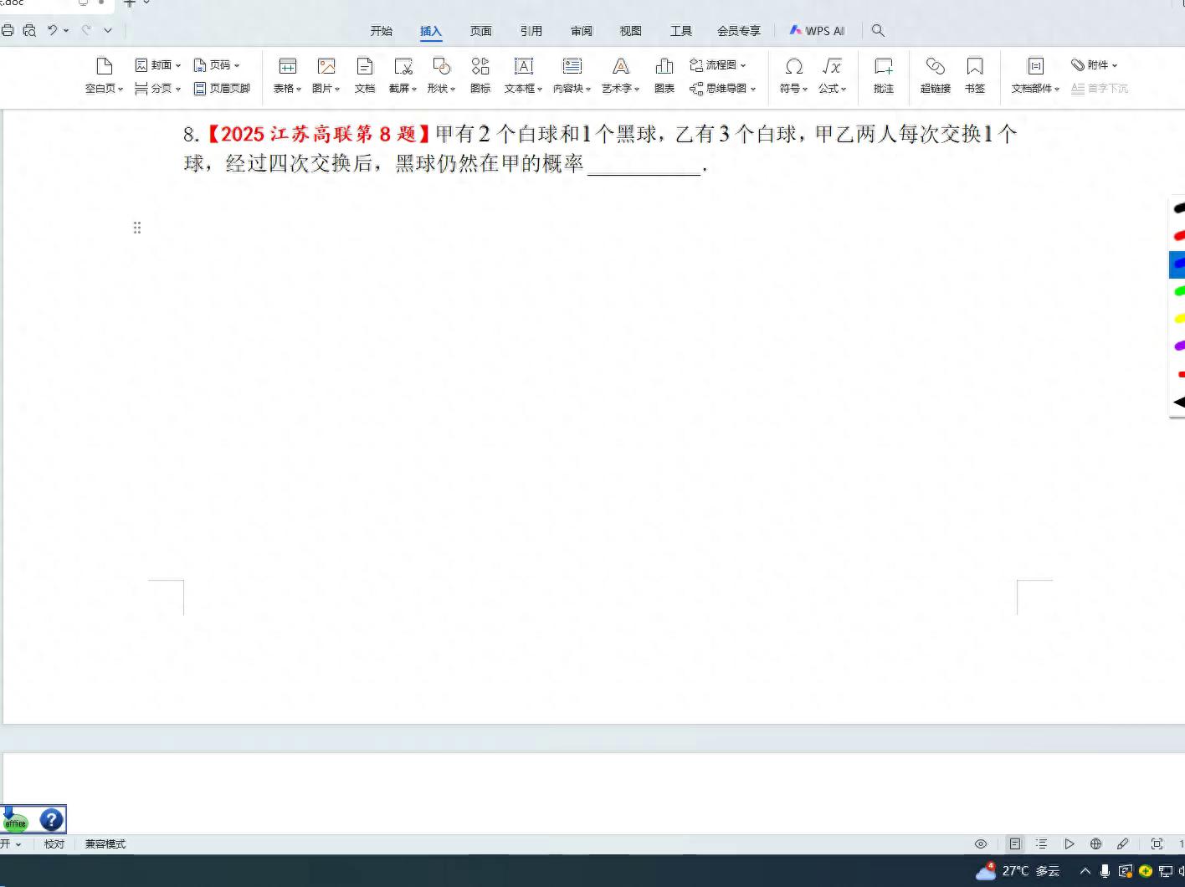Screen dimensions: 1185x887
Task: Insert a 超链接 hyperlink
Action: 935,75
